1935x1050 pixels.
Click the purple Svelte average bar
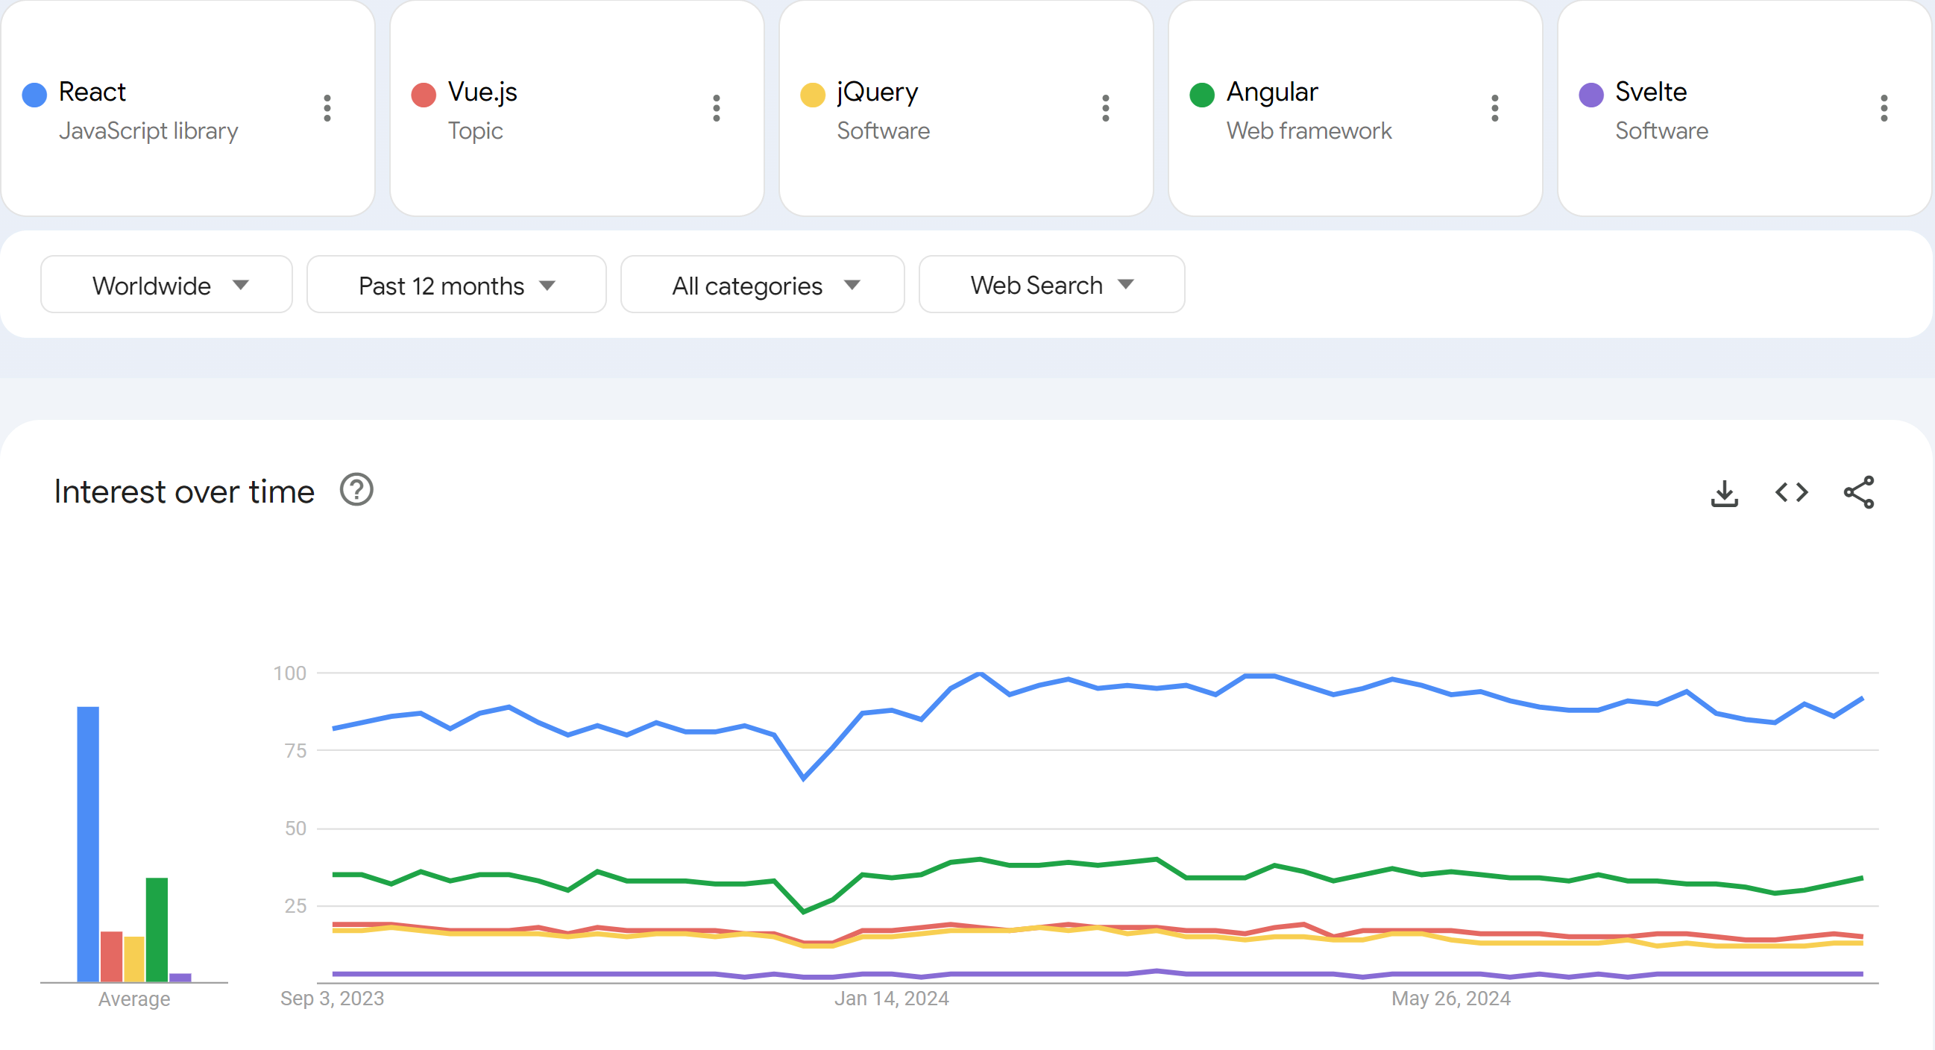[x=180, y=977]
